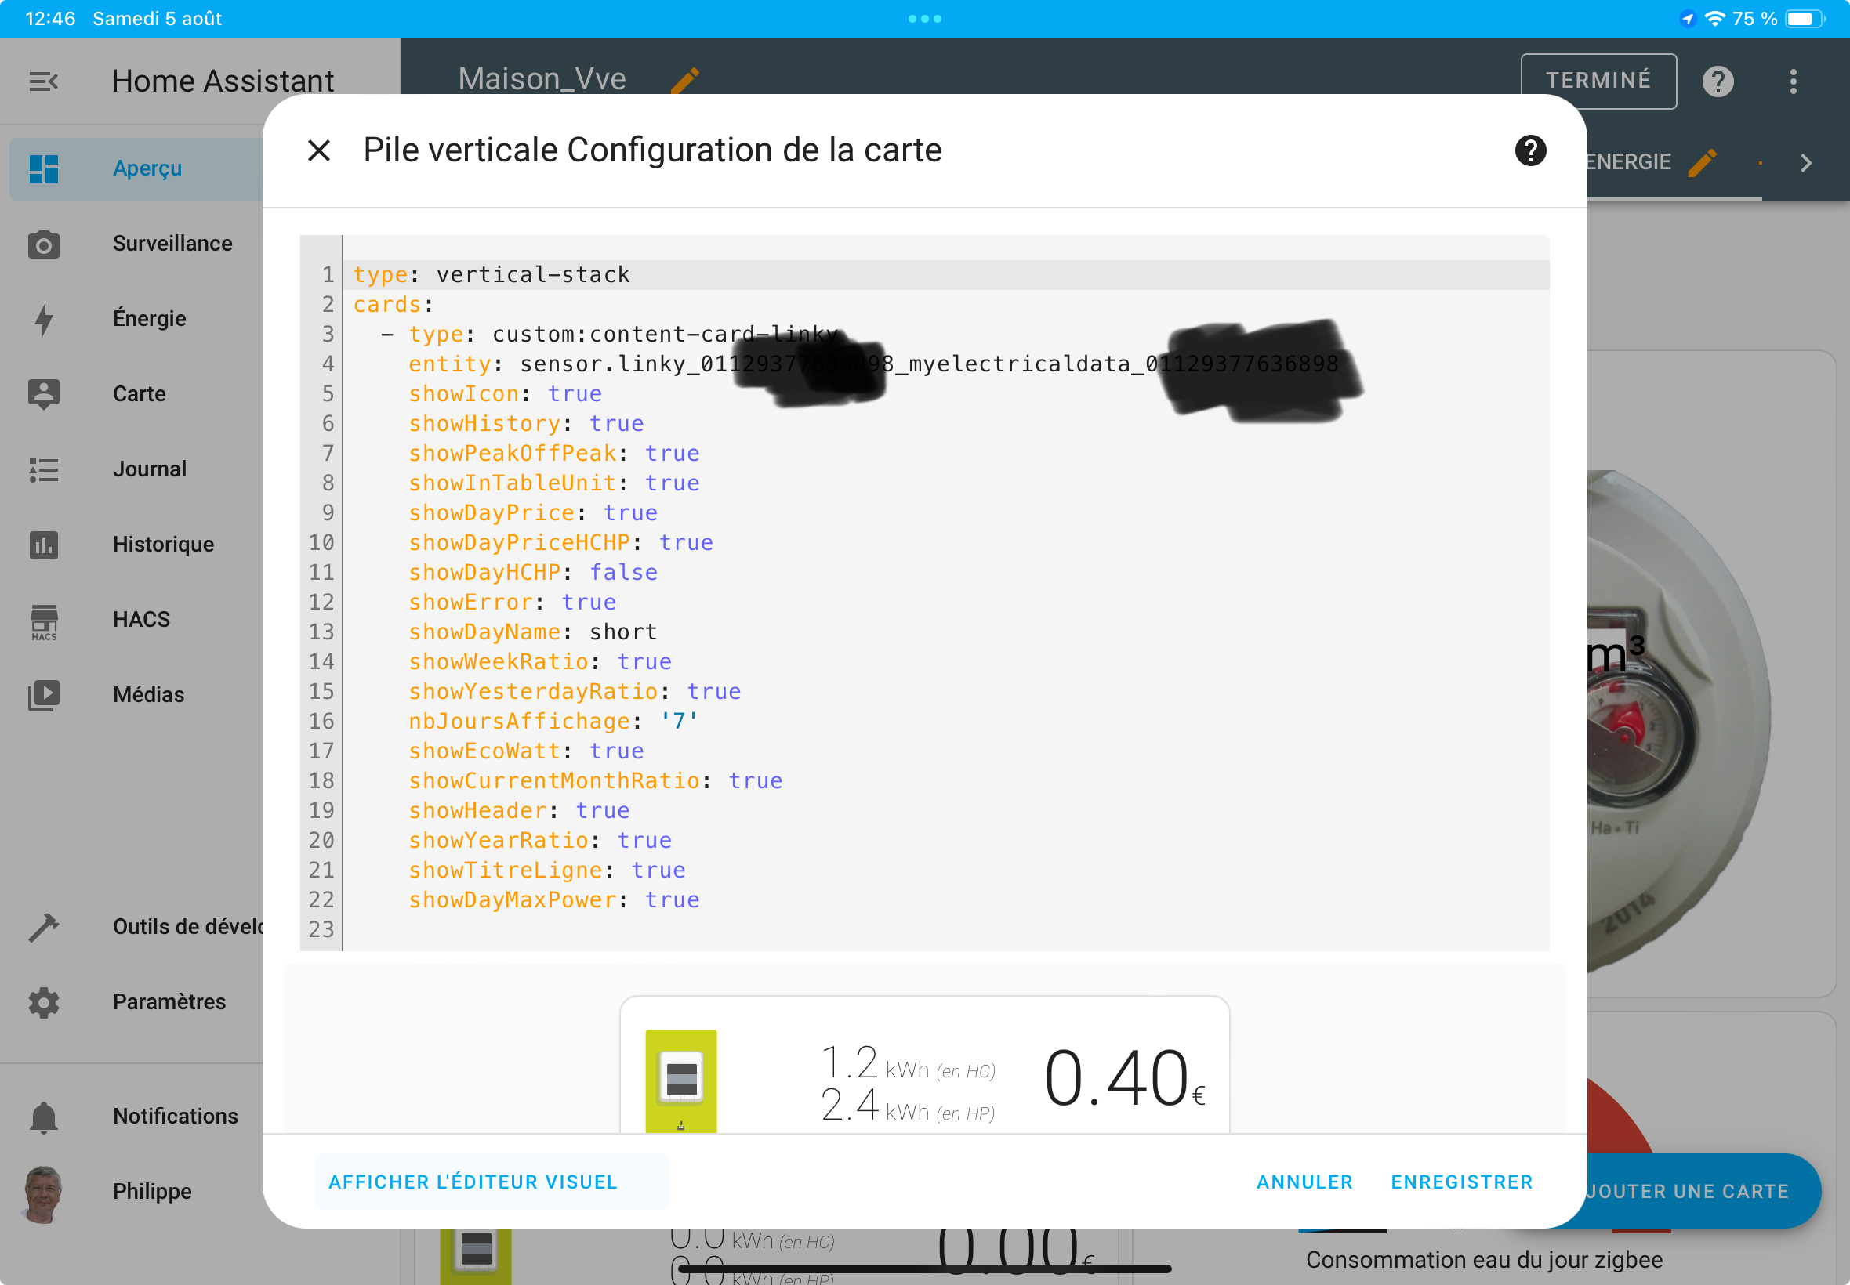Open Médias player panel

point(43,695)
